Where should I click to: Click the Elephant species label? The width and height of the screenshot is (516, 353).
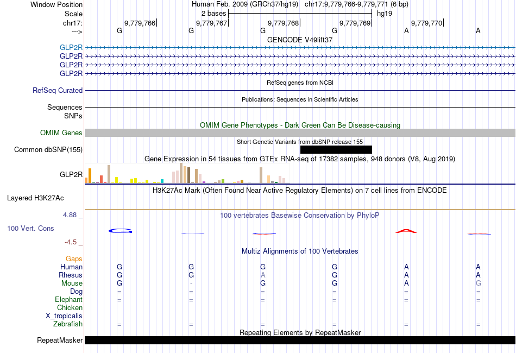pyautogui.click(x=68, y=300)
